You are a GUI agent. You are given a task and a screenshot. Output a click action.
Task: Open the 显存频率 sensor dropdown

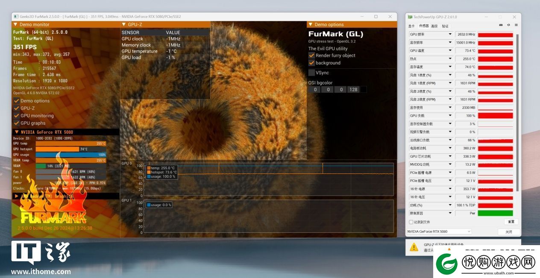[x=450, y=42]
